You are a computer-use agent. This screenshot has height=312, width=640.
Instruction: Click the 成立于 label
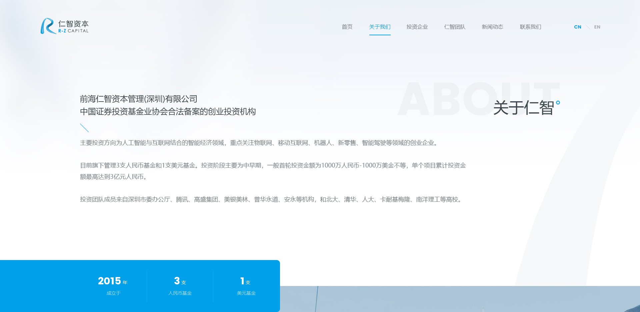coord(114,293)
